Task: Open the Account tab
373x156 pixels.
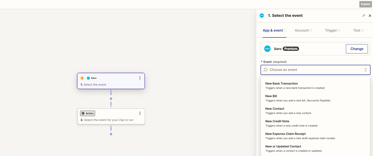Action: pos(302,30)
